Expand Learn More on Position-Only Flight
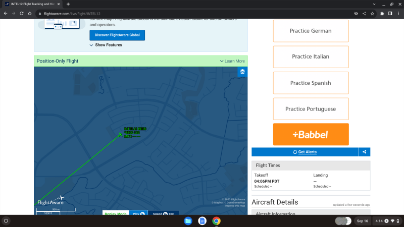 click(x=232, y=61)
